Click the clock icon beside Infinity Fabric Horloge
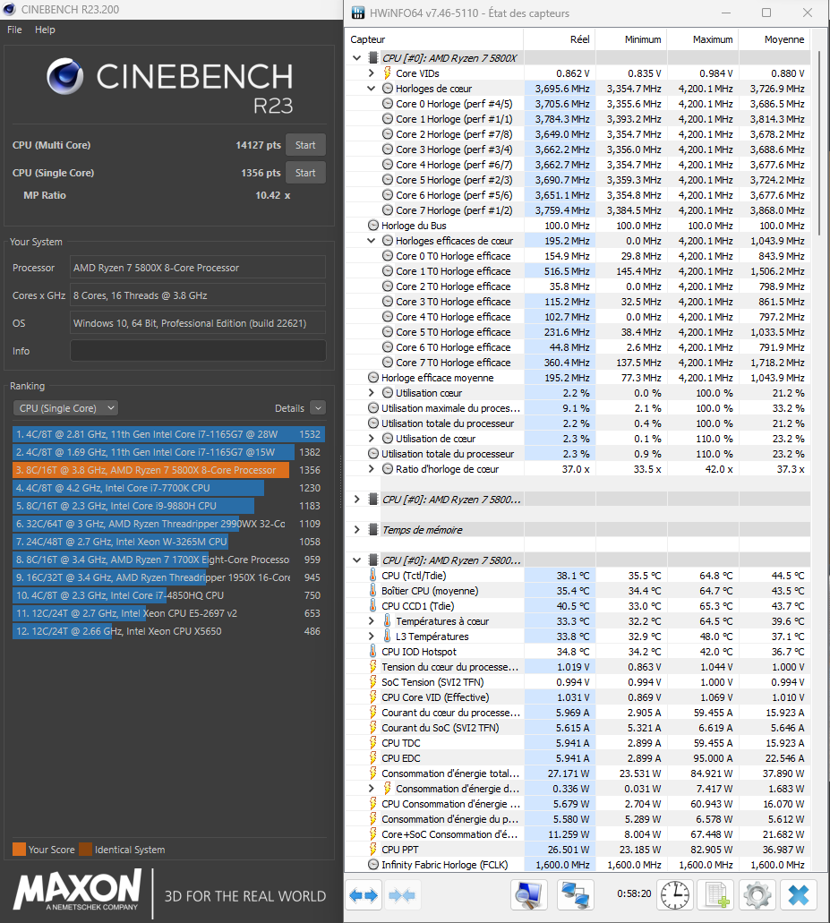The image size is (830, 923). tap(373, 865)
